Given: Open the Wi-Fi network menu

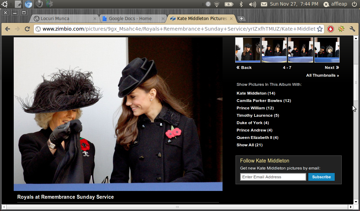Looking at the screenshot, I should tap(217, 4).
